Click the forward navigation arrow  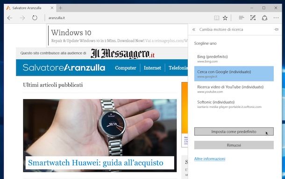point(22,18)
